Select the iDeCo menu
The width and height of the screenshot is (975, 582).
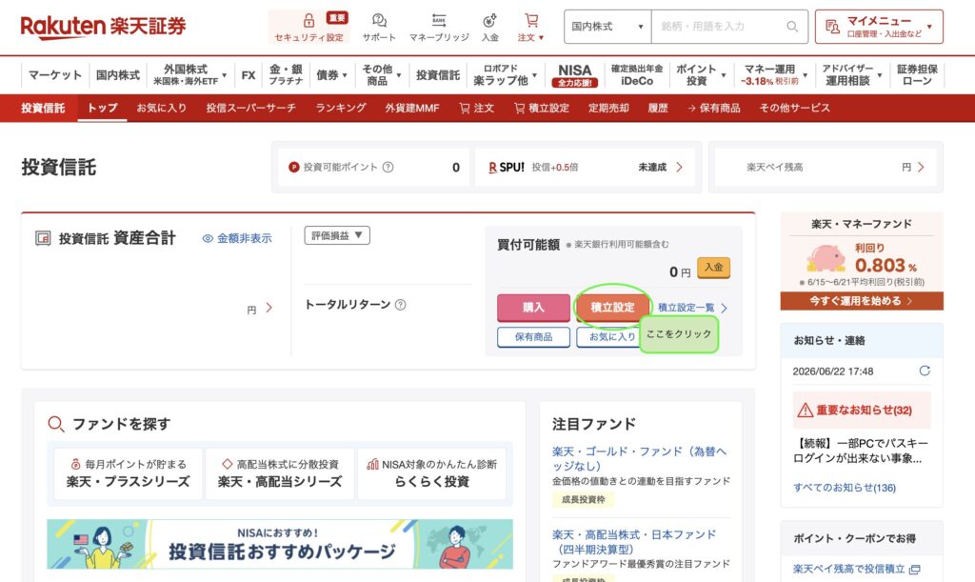click(637, 74)
